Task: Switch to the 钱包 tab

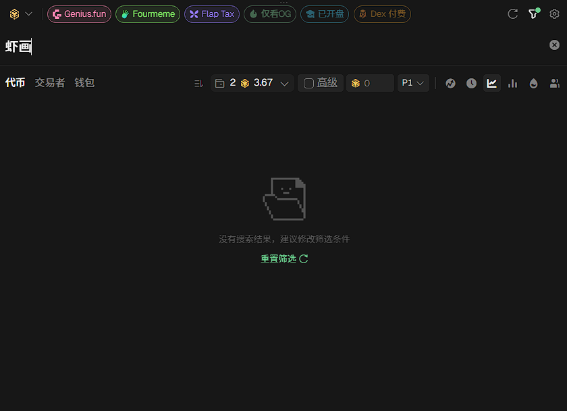Action: 84,83
